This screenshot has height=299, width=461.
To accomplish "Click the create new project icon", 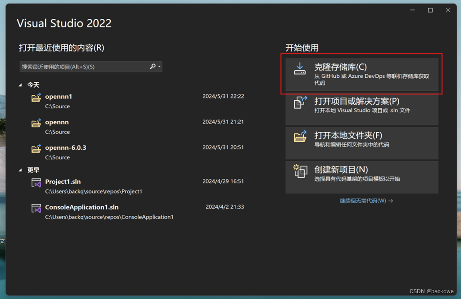I will tap(300, 171).
